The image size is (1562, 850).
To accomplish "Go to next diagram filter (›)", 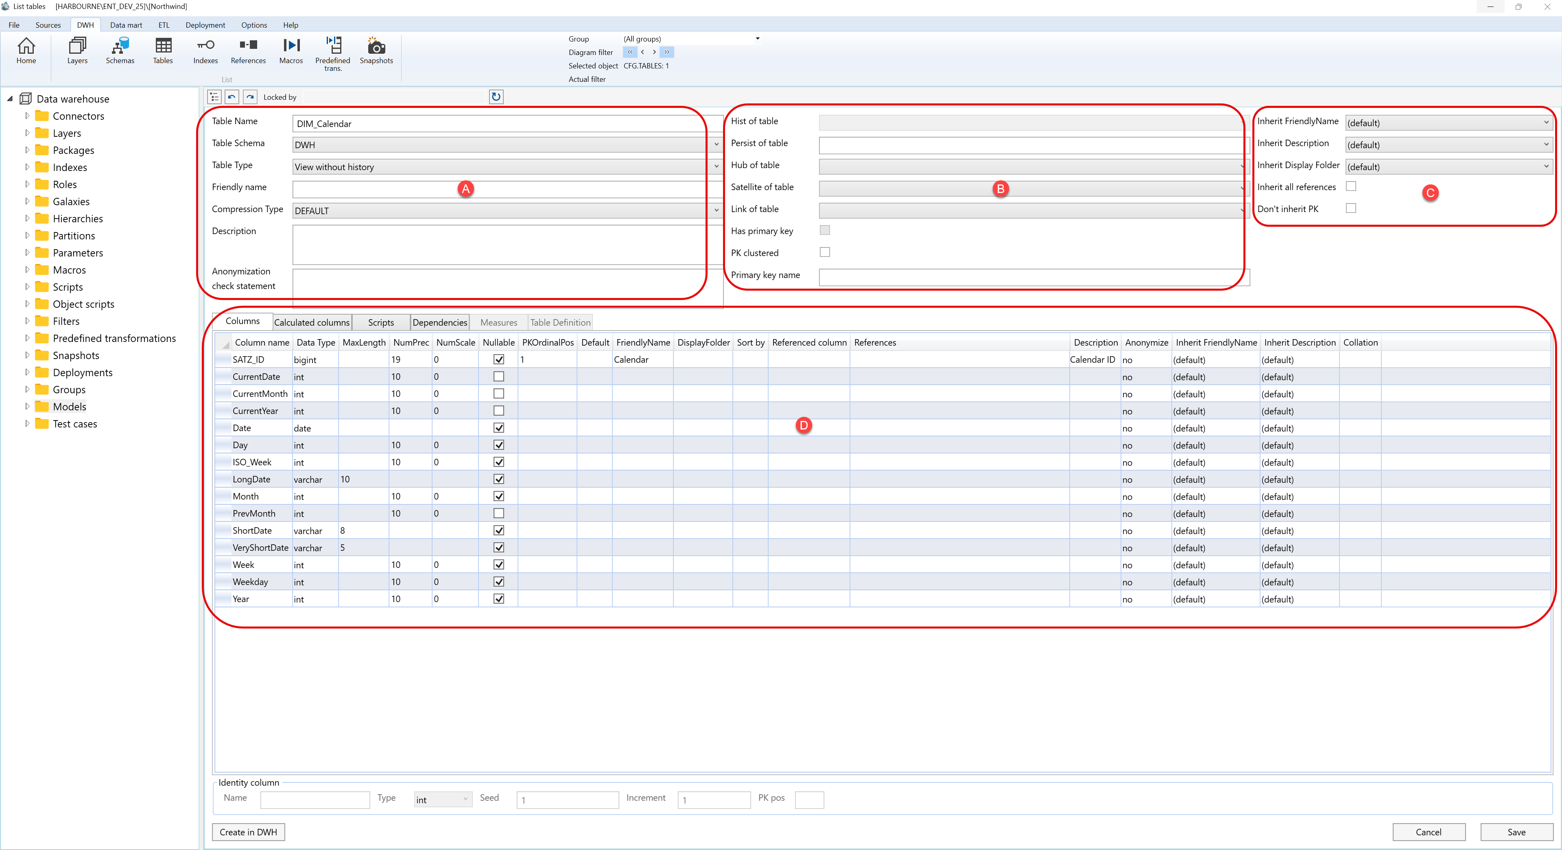I will tap(654, 52).
